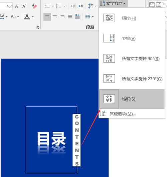Open the font size combo box arrow
The image size is (167, 177).
(x=9, y=6)
